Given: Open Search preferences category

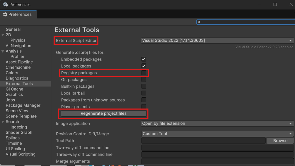Looking at the screenshot, I should click(x=13, y=122).
